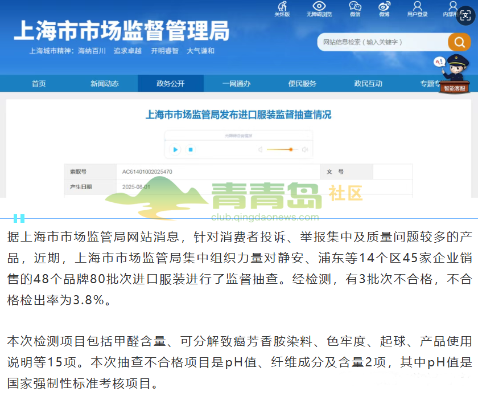Click the volume-down speaker icon

(260, 150)
